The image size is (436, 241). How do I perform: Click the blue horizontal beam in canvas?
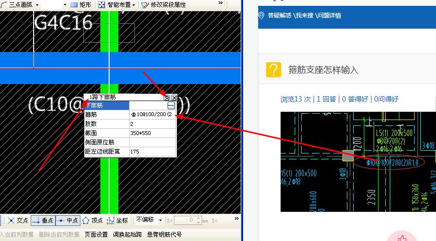point(120,68)
